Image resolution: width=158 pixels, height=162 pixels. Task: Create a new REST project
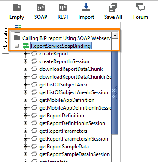[x=63, y=12]
